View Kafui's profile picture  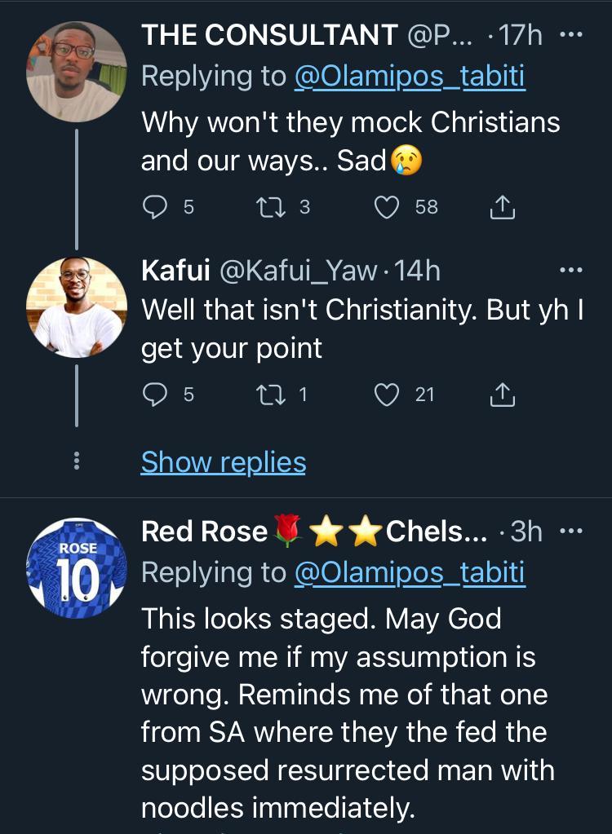click(77, 307)
